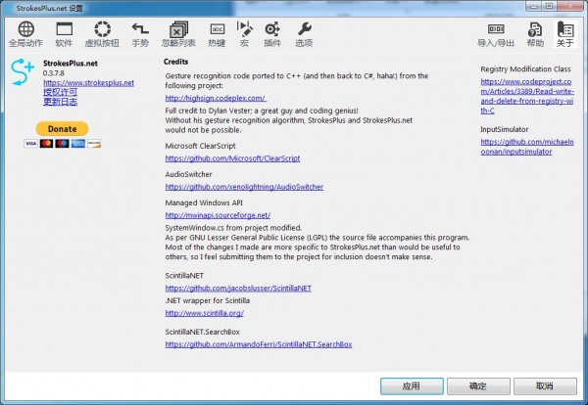
Task: Open the 虚拟按钮 settings icon
Action: coord(103,34)
